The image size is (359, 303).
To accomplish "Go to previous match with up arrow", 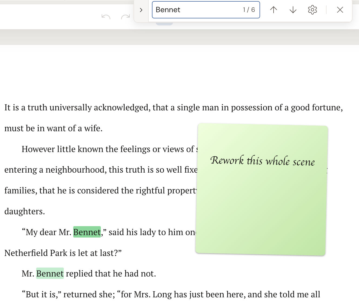I will [274, 10].
